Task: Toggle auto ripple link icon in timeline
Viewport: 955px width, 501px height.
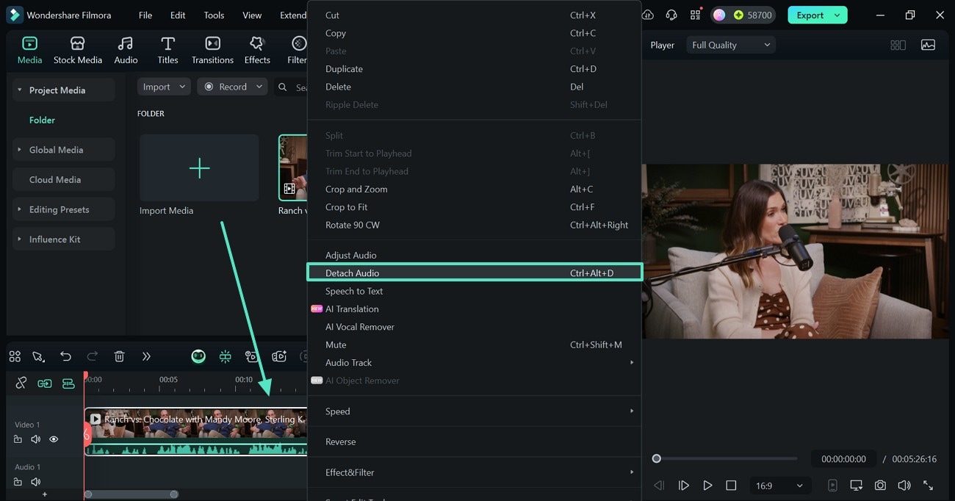Action: coord(45,383)
